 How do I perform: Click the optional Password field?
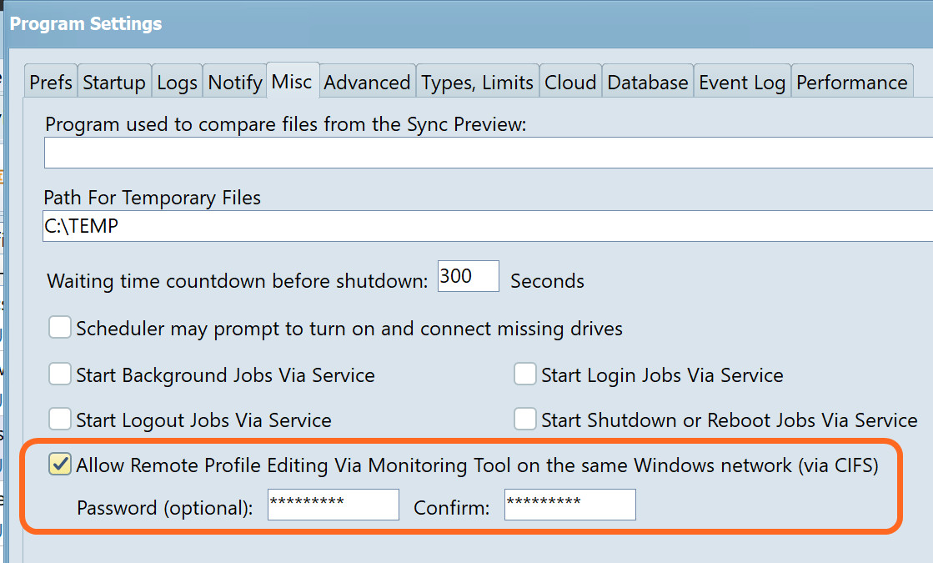point(333,504)
